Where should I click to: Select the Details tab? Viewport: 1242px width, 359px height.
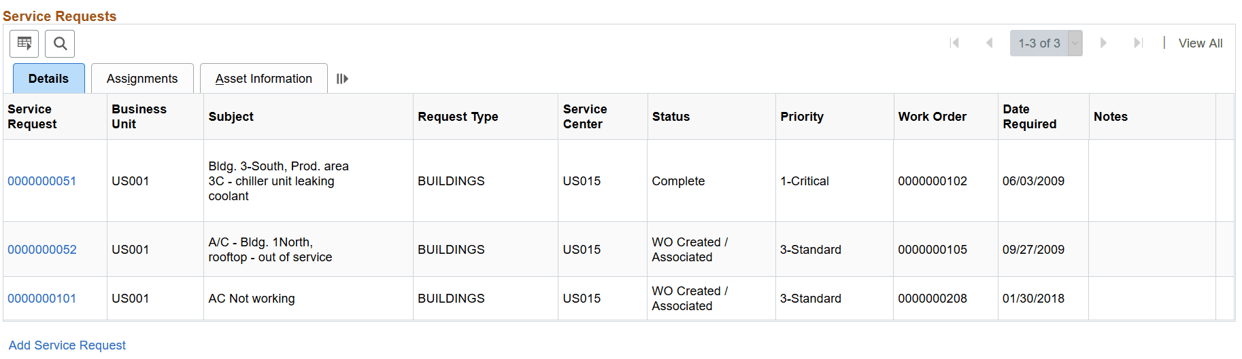click(x=49, y=79)
